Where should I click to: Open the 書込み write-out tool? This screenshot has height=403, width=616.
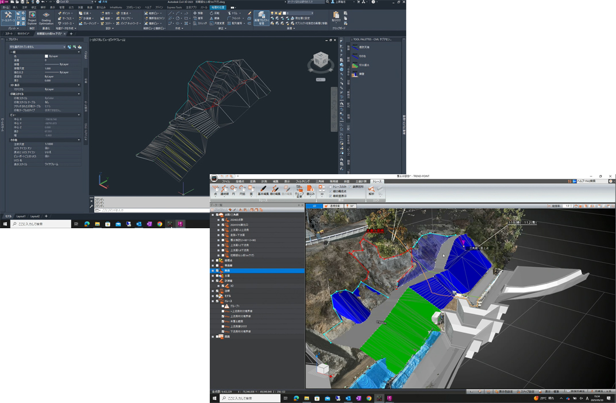tap(310, 190)
